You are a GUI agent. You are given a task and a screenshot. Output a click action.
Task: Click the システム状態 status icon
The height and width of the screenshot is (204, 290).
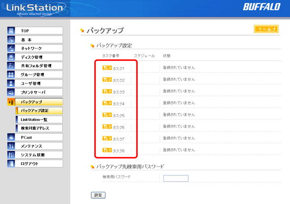point(11,155)
